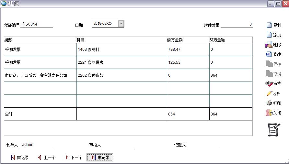Click the Modify (修改) voucher icon
Image resolution: width=289 pixels, height=164 pixels.
pyautogui.click(x=269, y=54)
